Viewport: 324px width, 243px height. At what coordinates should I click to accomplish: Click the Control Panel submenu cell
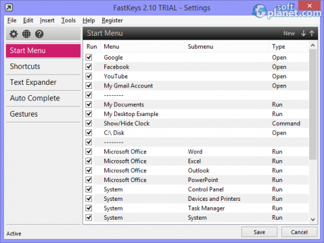206,189
